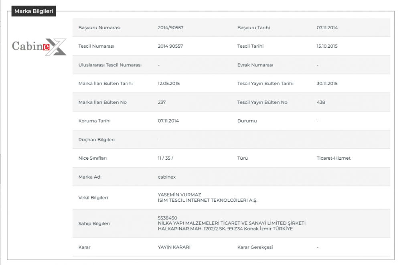Click owner NİLKA YAPI MALZEMELERİ company name

point(231,223)
